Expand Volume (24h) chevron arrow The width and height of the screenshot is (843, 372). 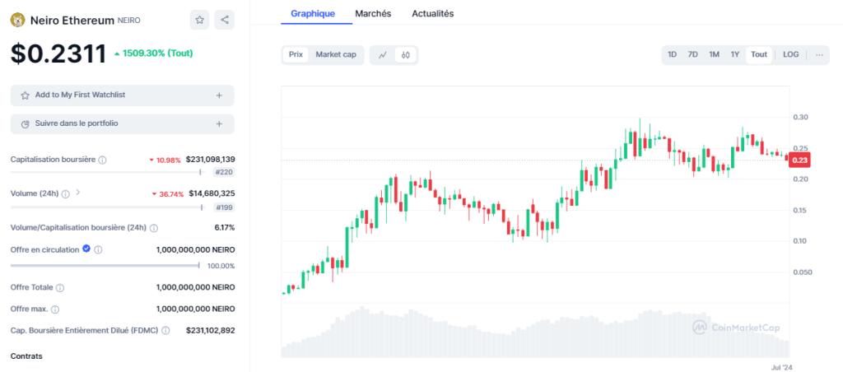pos(78,193)
